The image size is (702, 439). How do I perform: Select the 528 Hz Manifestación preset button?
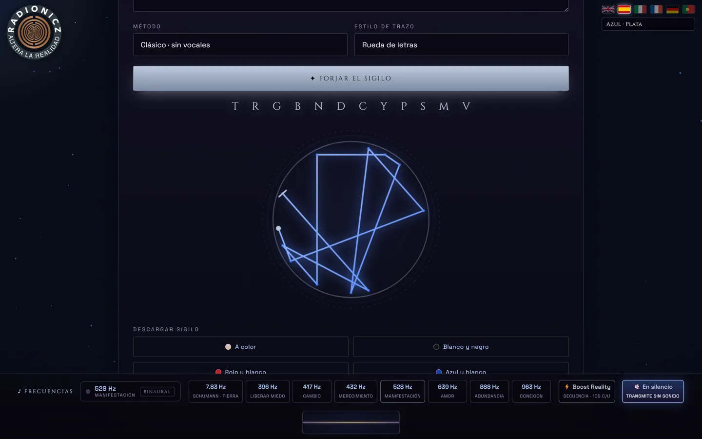402,391
